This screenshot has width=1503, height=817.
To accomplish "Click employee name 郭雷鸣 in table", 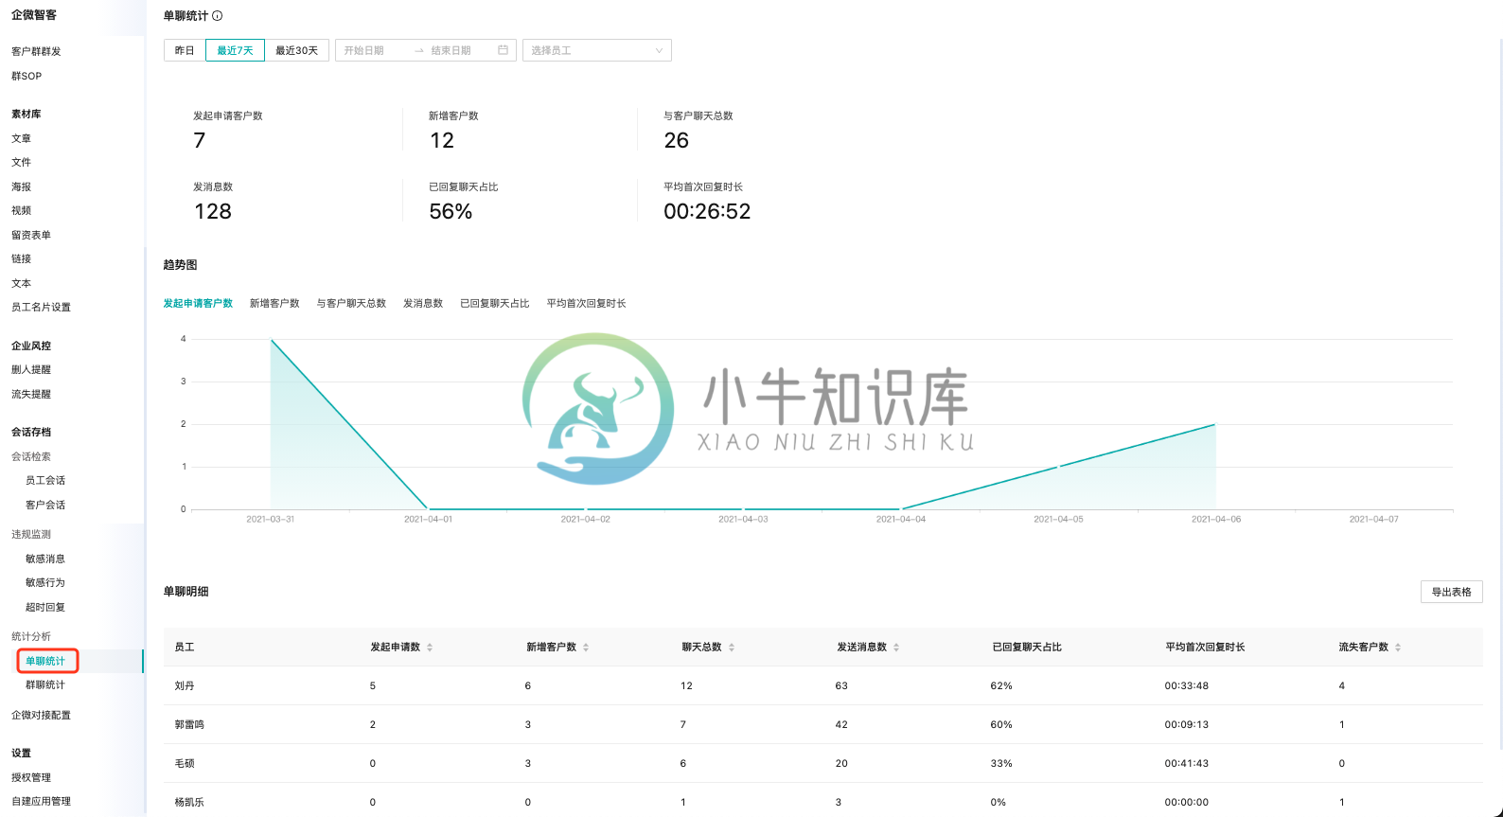I will (189, 724).
